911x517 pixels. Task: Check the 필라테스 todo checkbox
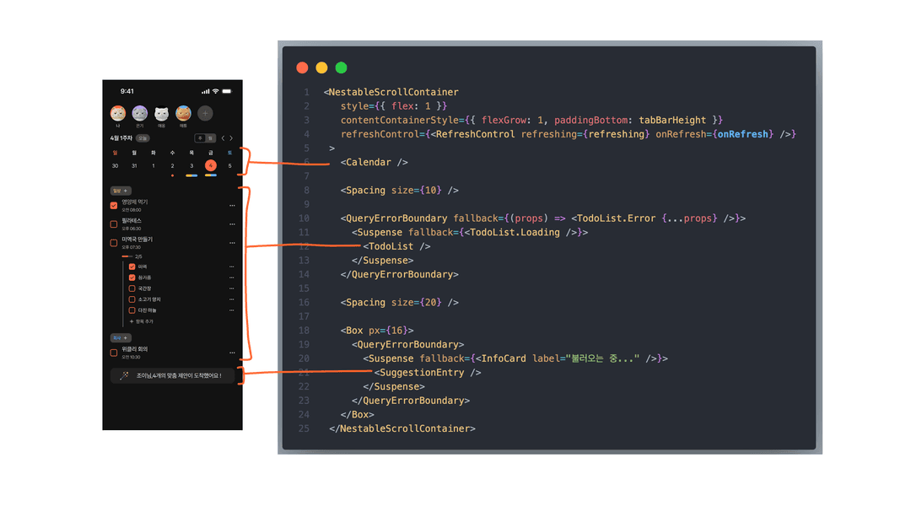[x=114, y=224]
